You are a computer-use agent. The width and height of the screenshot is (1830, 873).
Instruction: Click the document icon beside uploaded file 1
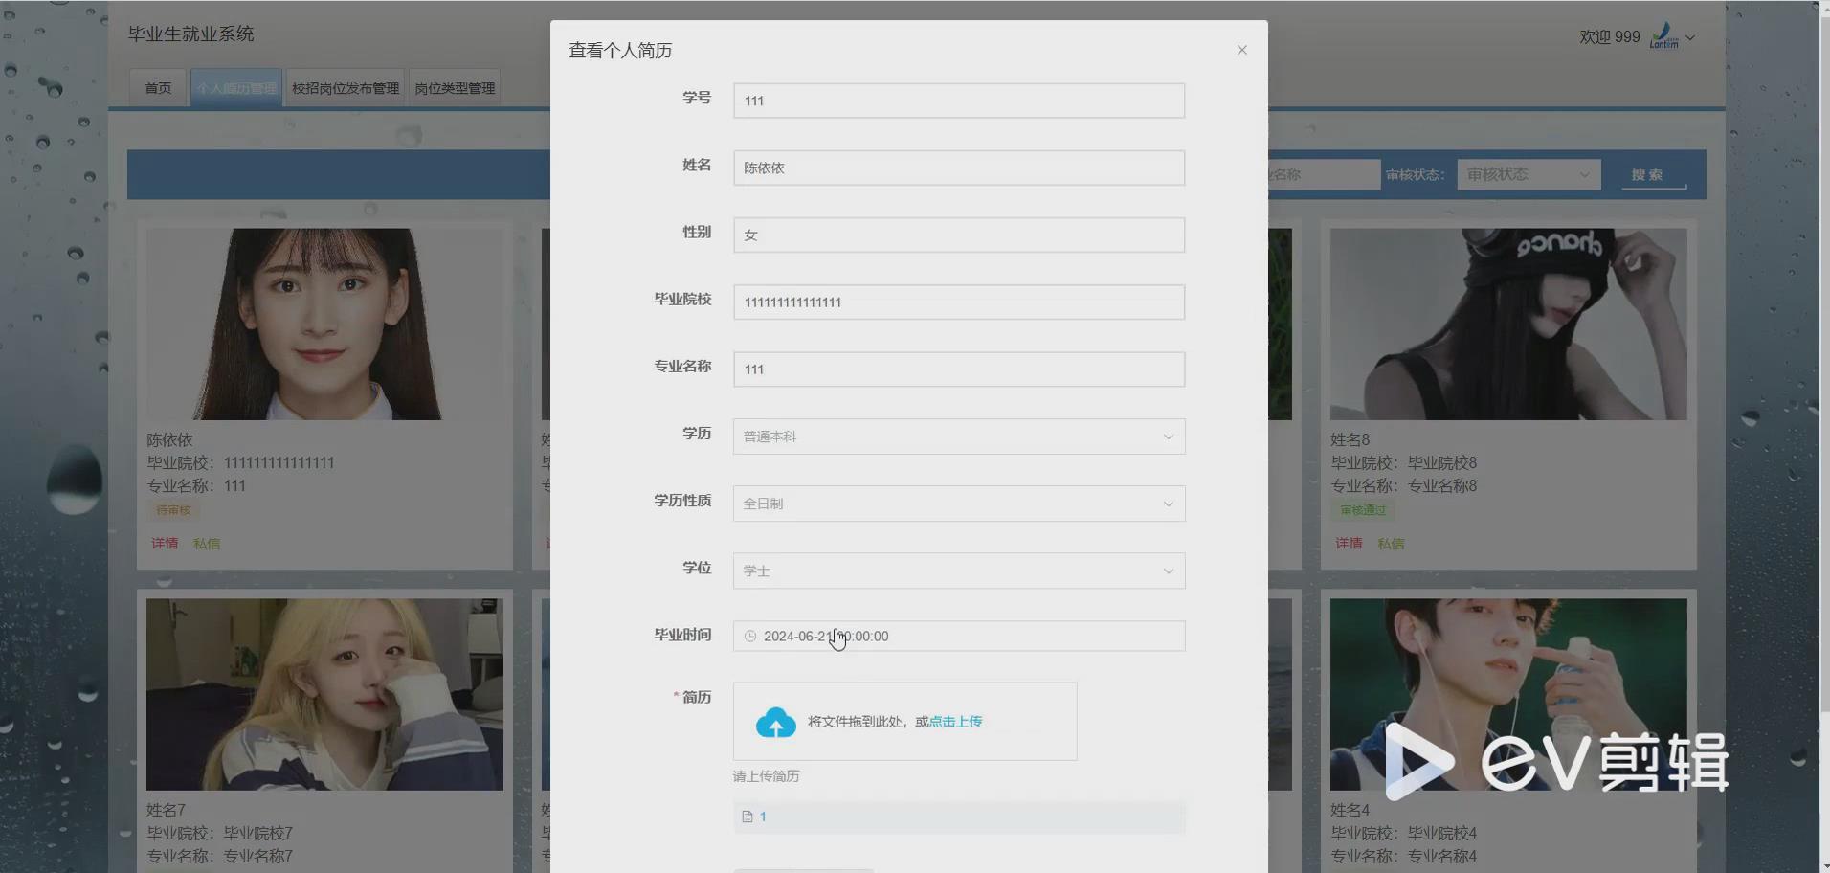point(748,817)
